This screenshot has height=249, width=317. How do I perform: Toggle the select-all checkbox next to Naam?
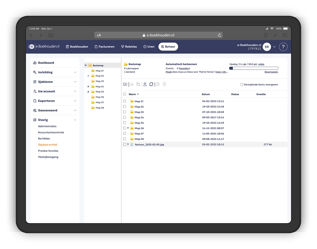coord(125,94)
